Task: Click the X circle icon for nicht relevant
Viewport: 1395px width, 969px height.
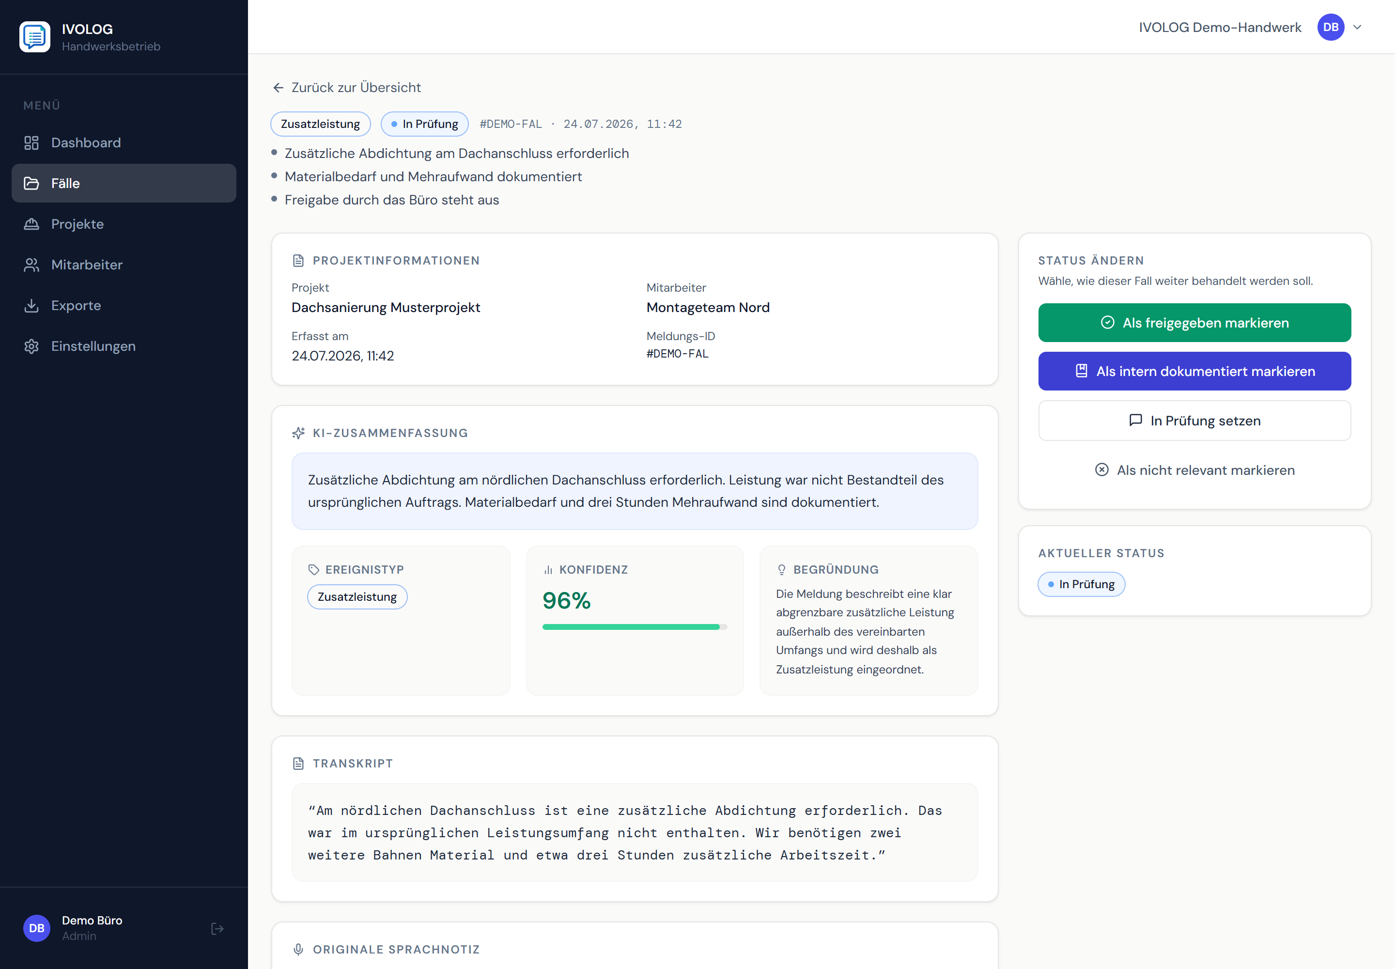Action: [1101, 470]
